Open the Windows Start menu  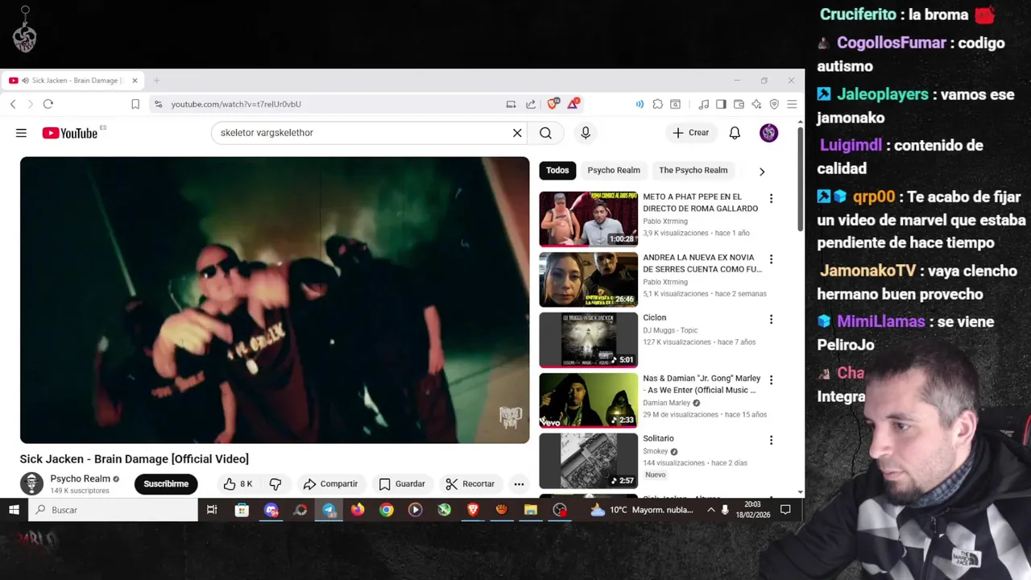pos(14,510)
